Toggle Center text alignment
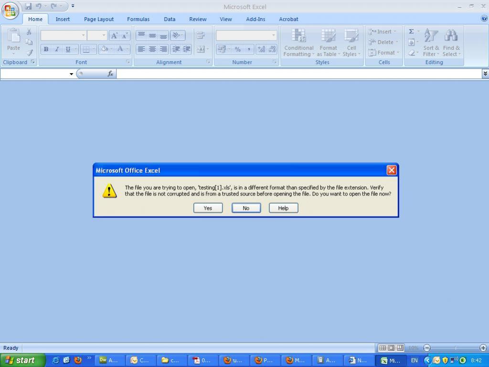This screenshot has height=367, width=489. [152, 49]
